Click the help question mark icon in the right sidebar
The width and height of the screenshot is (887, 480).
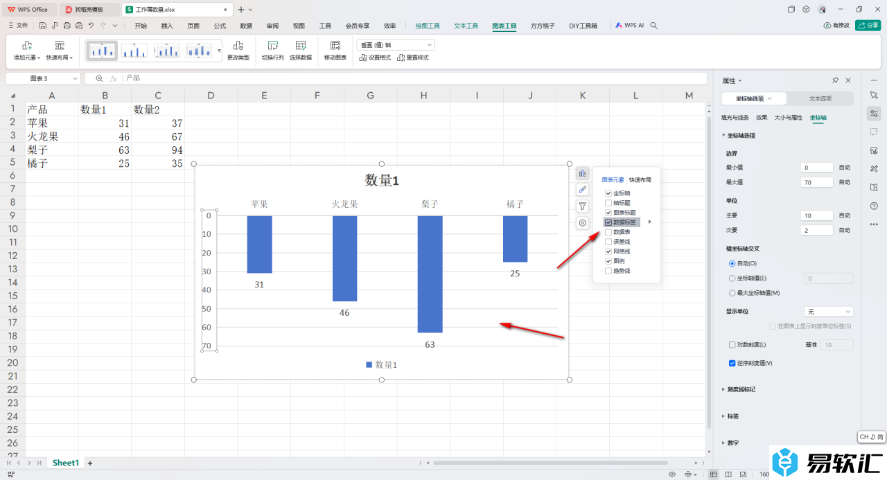point(874,206)
